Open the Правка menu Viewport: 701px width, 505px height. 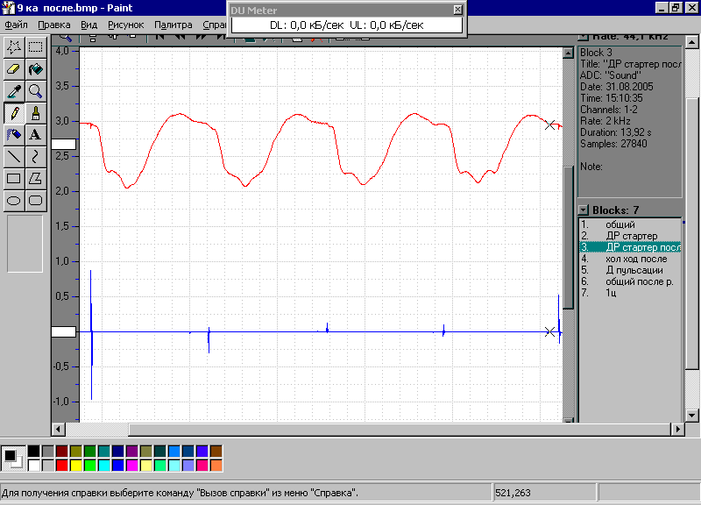(x=54, y=25)
